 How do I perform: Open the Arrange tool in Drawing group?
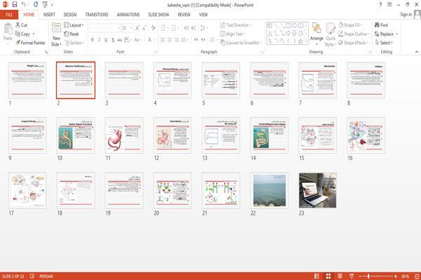[x=316, y=34]
